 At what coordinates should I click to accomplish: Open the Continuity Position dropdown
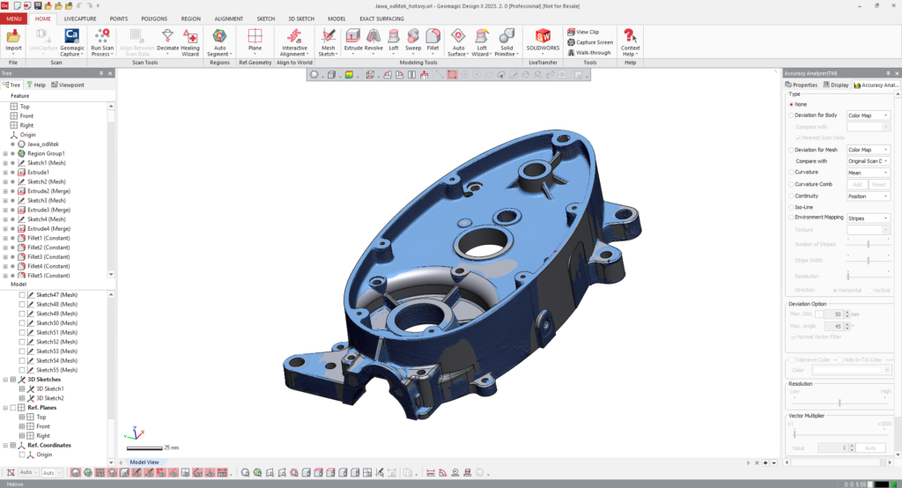pos(868,196)
